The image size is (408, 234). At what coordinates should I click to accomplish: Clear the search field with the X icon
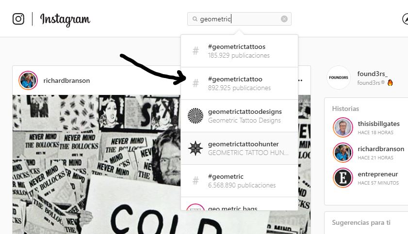(x=284, y=19)
